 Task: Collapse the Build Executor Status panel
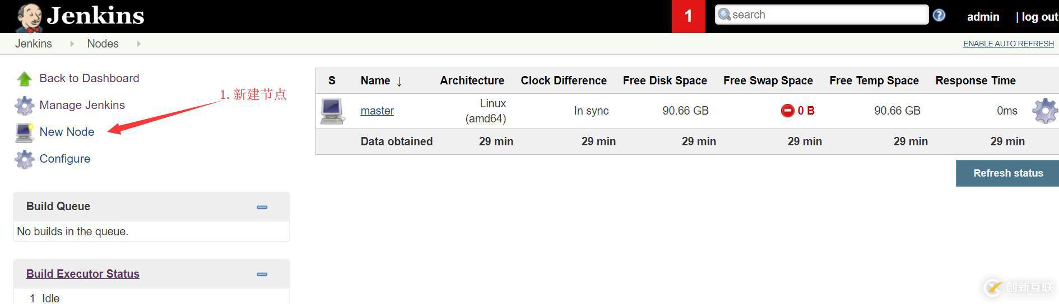[262, 274]
